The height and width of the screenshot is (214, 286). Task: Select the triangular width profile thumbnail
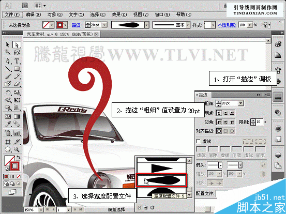coord(161,168)
